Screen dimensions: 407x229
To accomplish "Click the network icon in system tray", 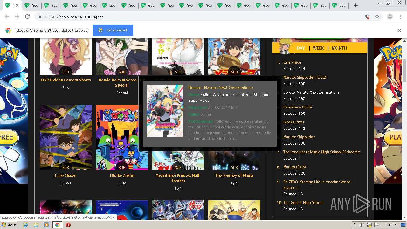I will [370, 225].
